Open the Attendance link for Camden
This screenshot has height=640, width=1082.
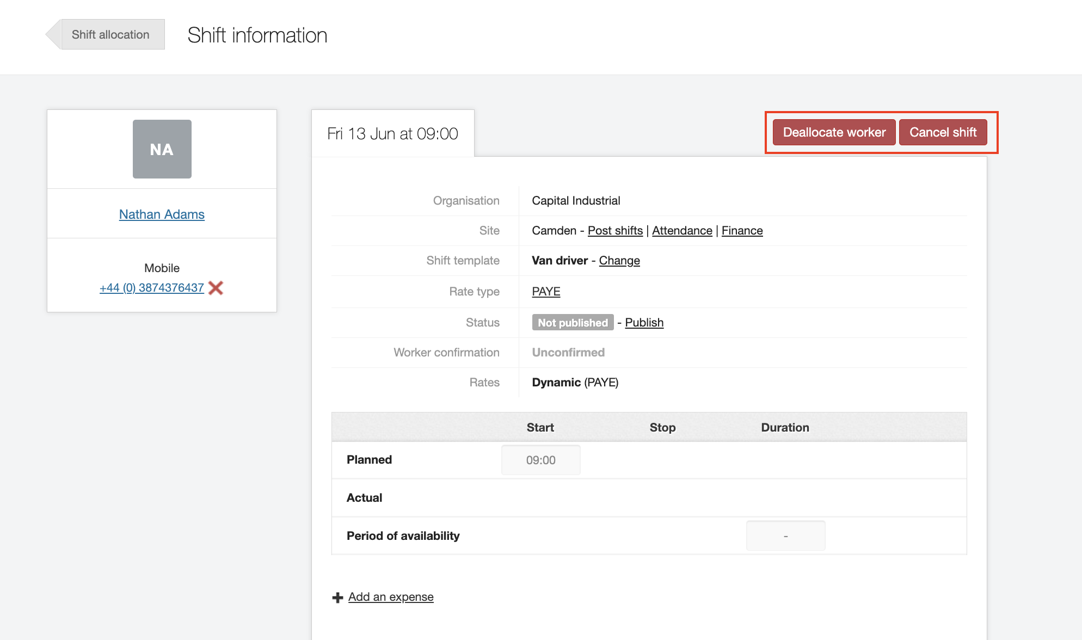[x=682, y=231]
